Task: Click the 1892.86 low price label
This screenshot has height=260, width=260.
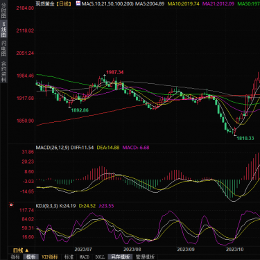Action: click(x=80, y=110)
